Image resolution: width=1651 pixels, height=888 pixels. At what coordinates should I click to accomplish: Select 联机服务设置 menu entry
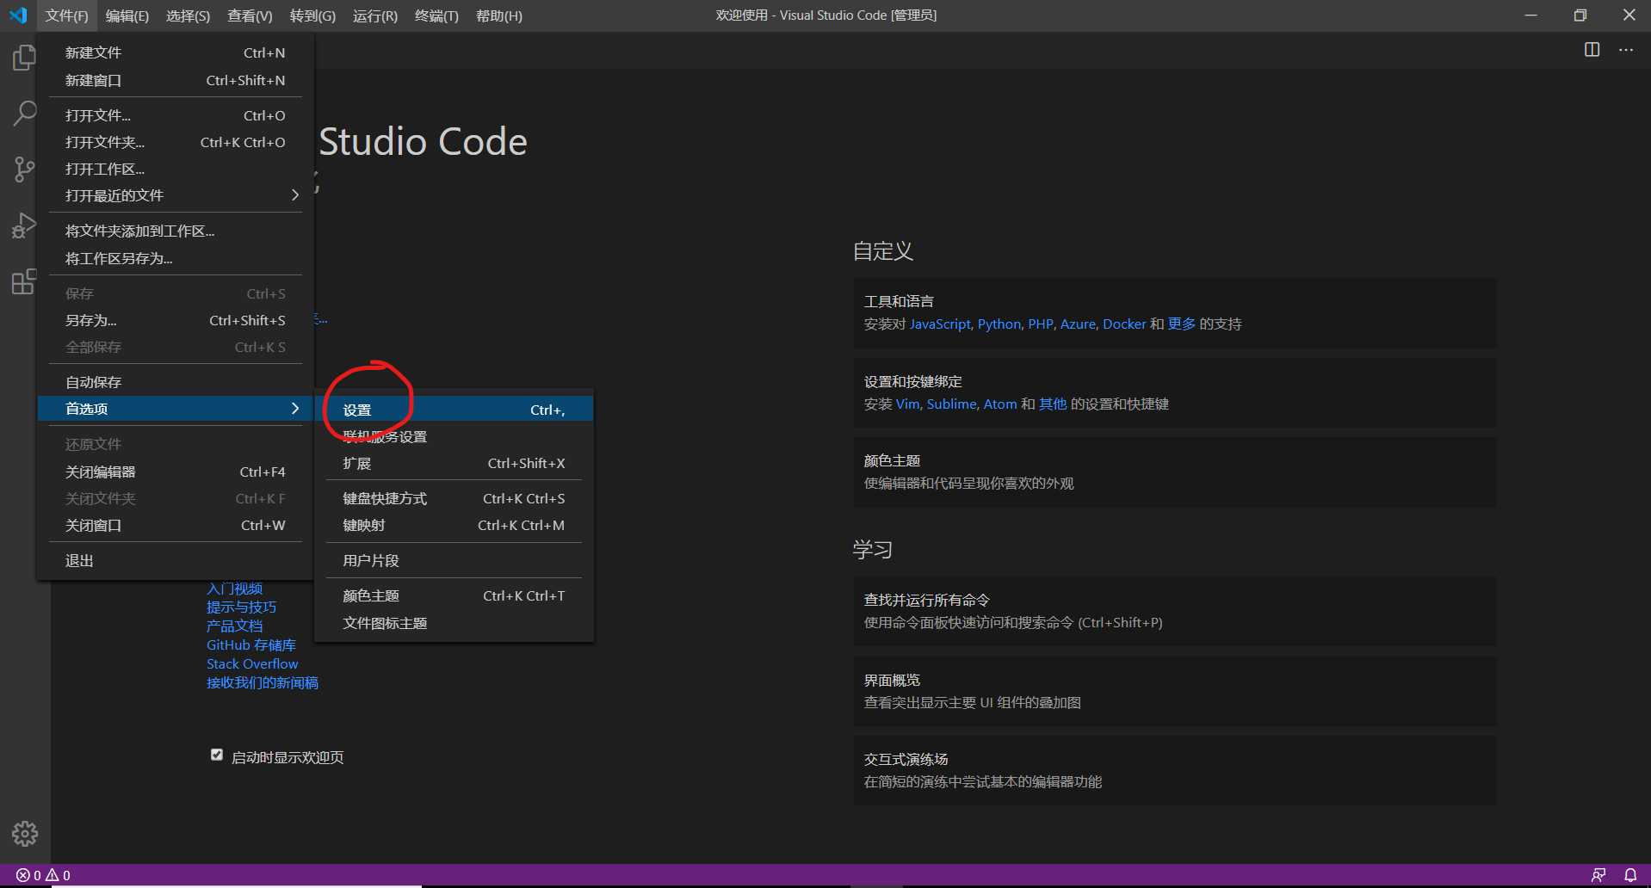(x=454, y=437)
